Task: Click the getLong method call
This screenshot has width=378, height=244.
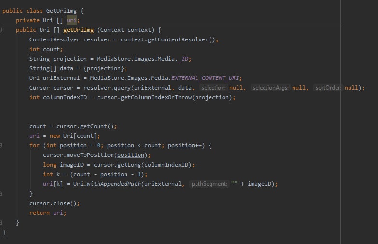Action: (129, 165)
